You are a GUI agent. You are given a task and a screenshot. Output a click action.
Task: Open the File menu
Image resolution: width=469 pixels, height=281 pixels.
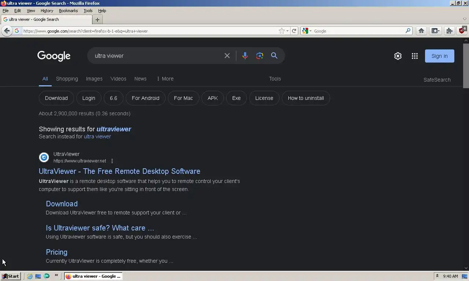[5, 11]
